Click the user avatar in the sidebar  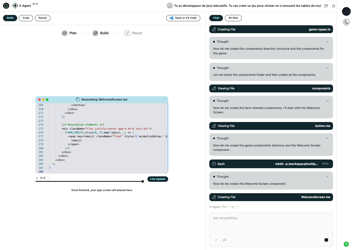(346, 11)
